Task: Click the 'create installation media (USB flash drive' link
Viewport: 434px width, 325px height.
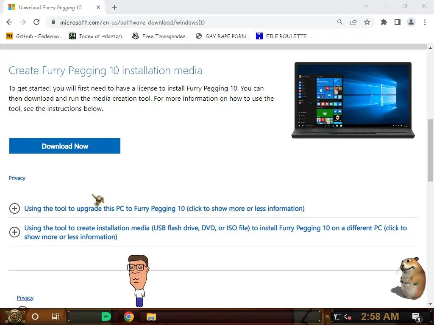Action: click(x=215, y=232)
